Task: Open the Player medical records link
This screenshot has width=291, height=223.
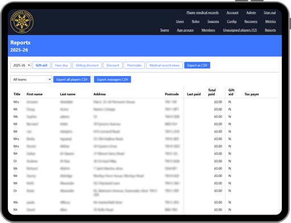Action: tap(202, 12)
